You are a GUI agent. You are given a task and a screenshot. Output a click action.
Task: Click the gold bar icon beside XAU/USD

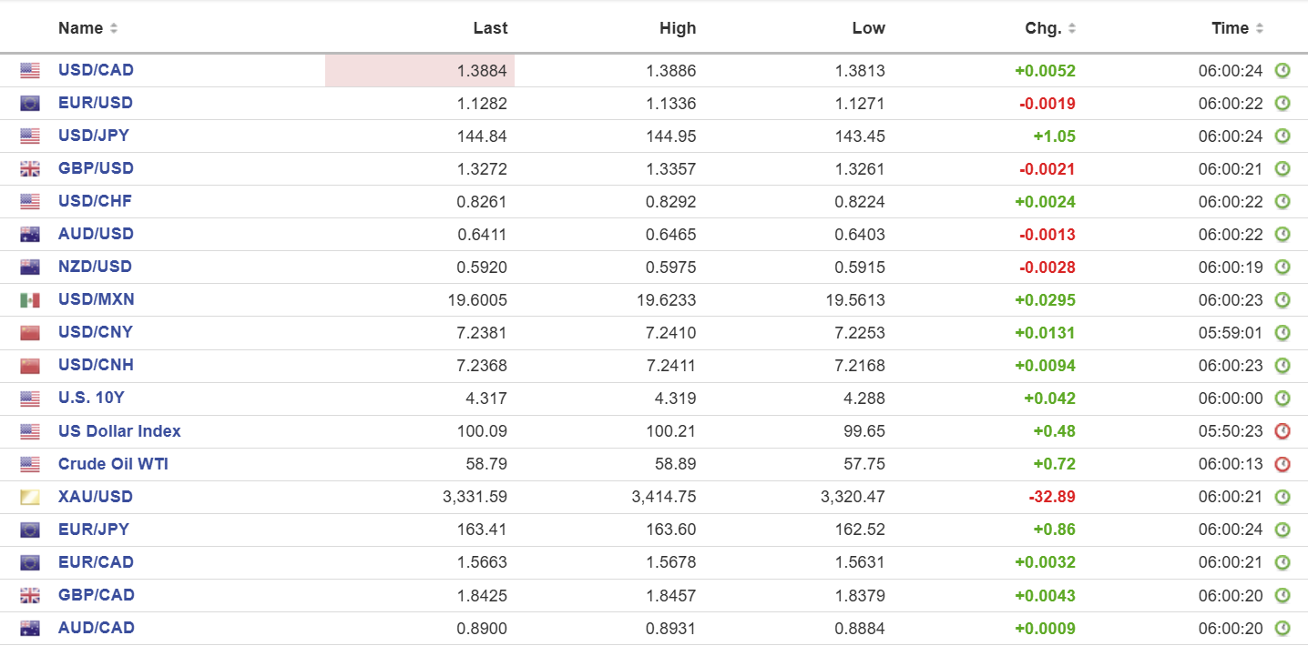tap(30, 498)
